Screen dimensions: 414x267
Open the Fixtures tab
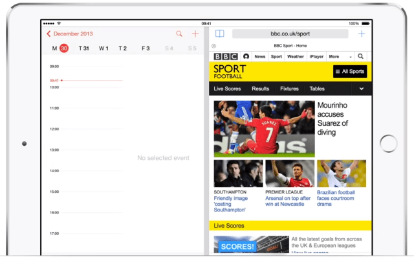pyautogui.click(x=289, y=89)
